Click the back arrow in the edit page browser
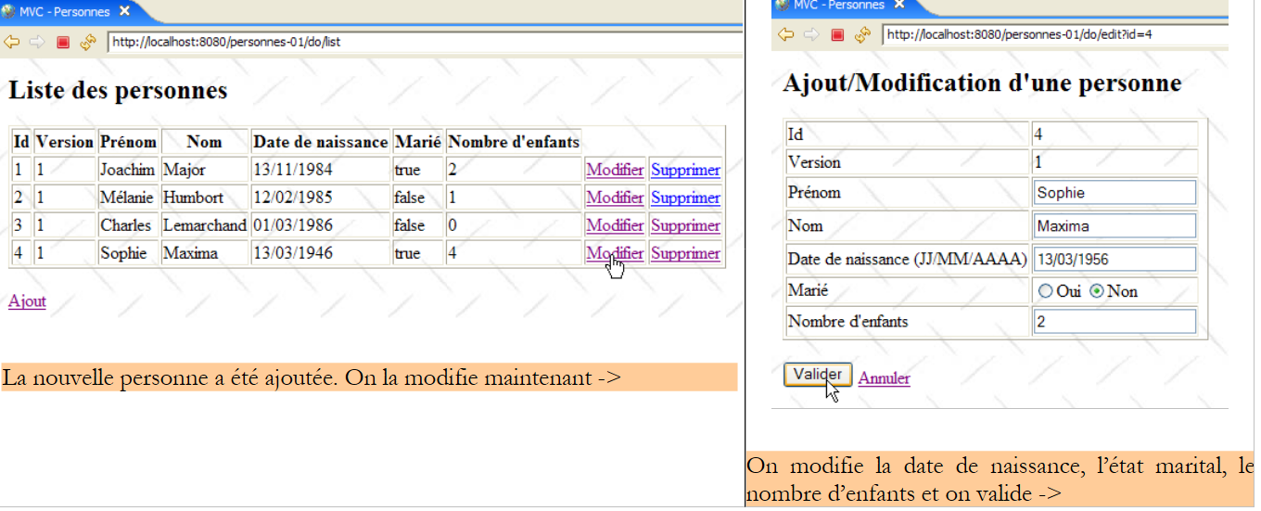This screenshot has width=1261, height=511. [x=785, y=34]
